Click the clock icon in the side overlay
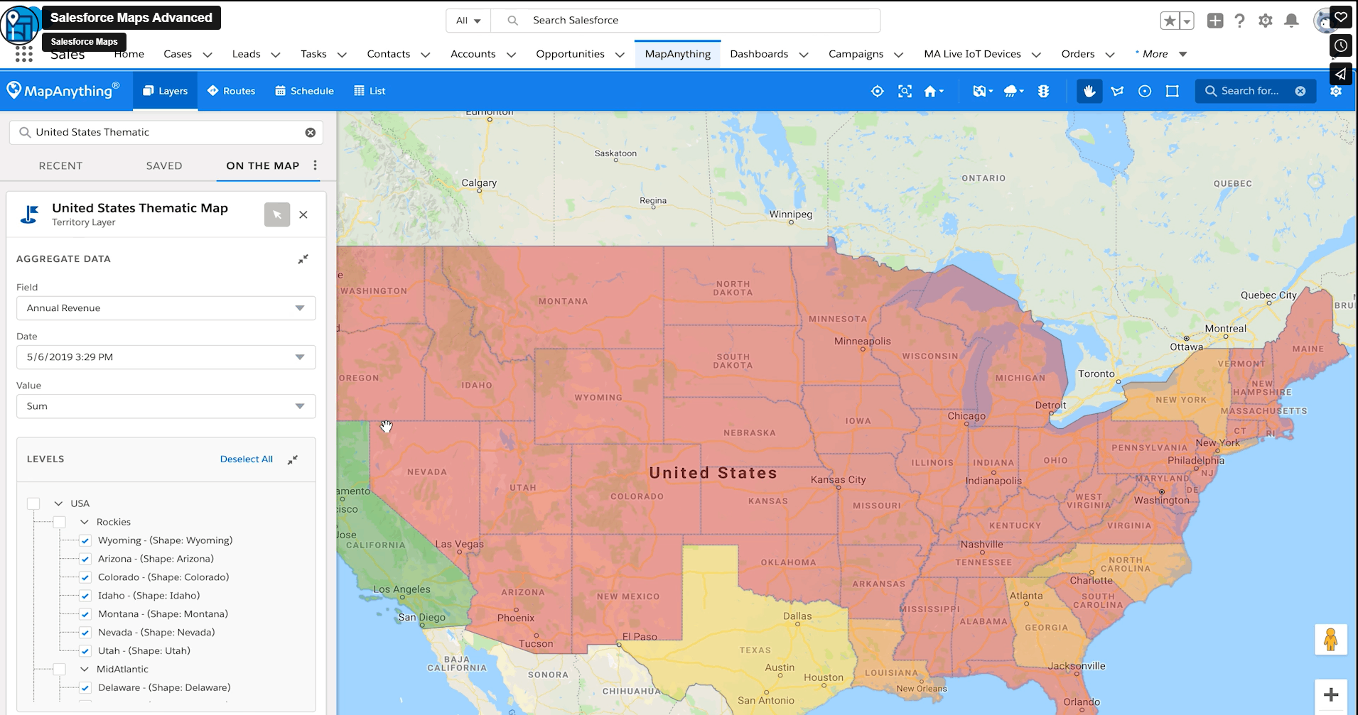This screenshot has height=715, width=1358. click(x=1341, y=45)
